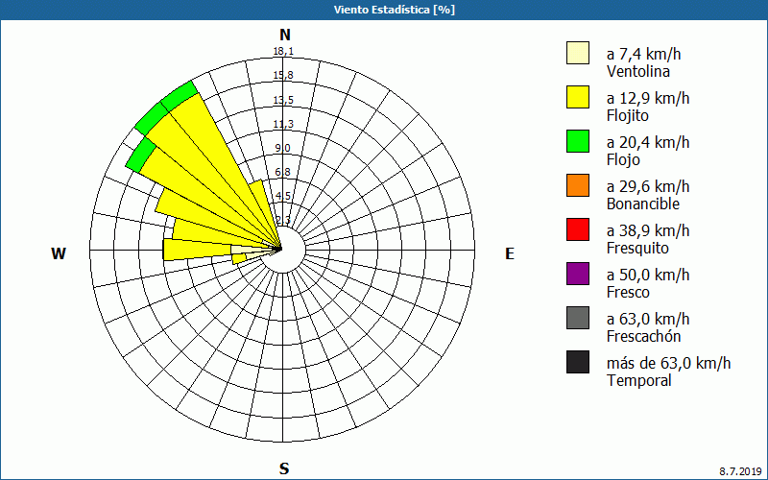The height and width of the screenshot is (480, 768).
Task: Click the 13,5 ring scale label
Action: tap(283, 100)
